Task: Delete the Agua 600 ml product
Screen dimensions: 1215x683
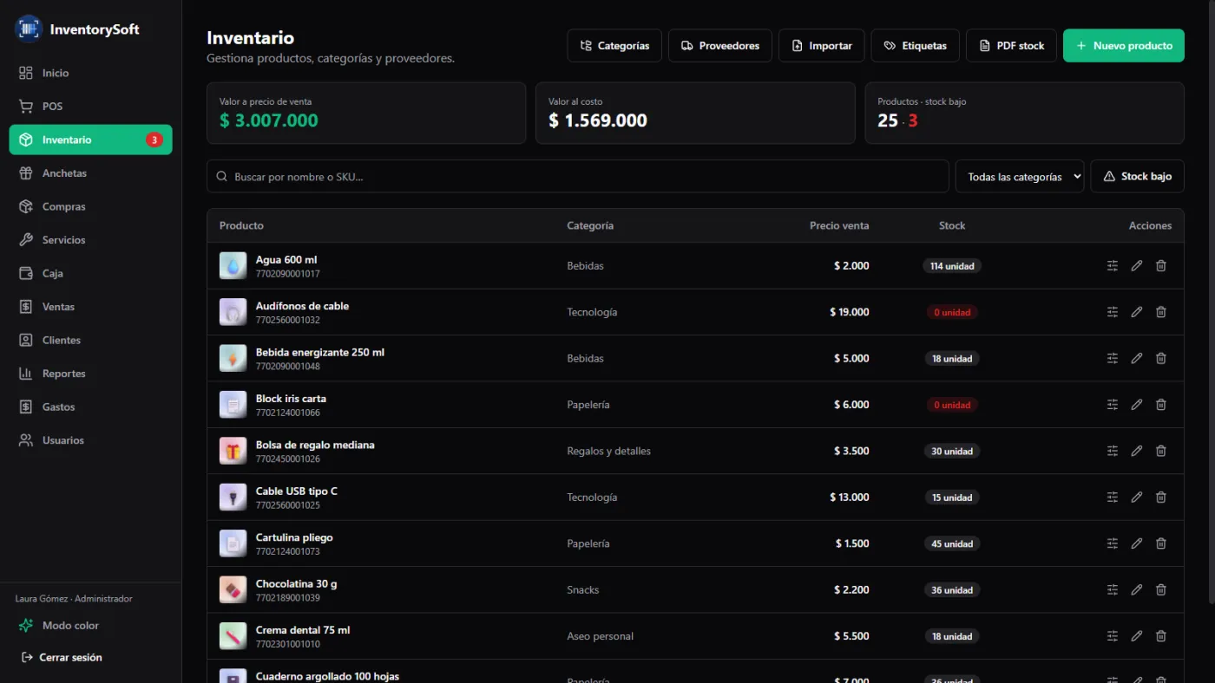Action: click(1161, 266)
